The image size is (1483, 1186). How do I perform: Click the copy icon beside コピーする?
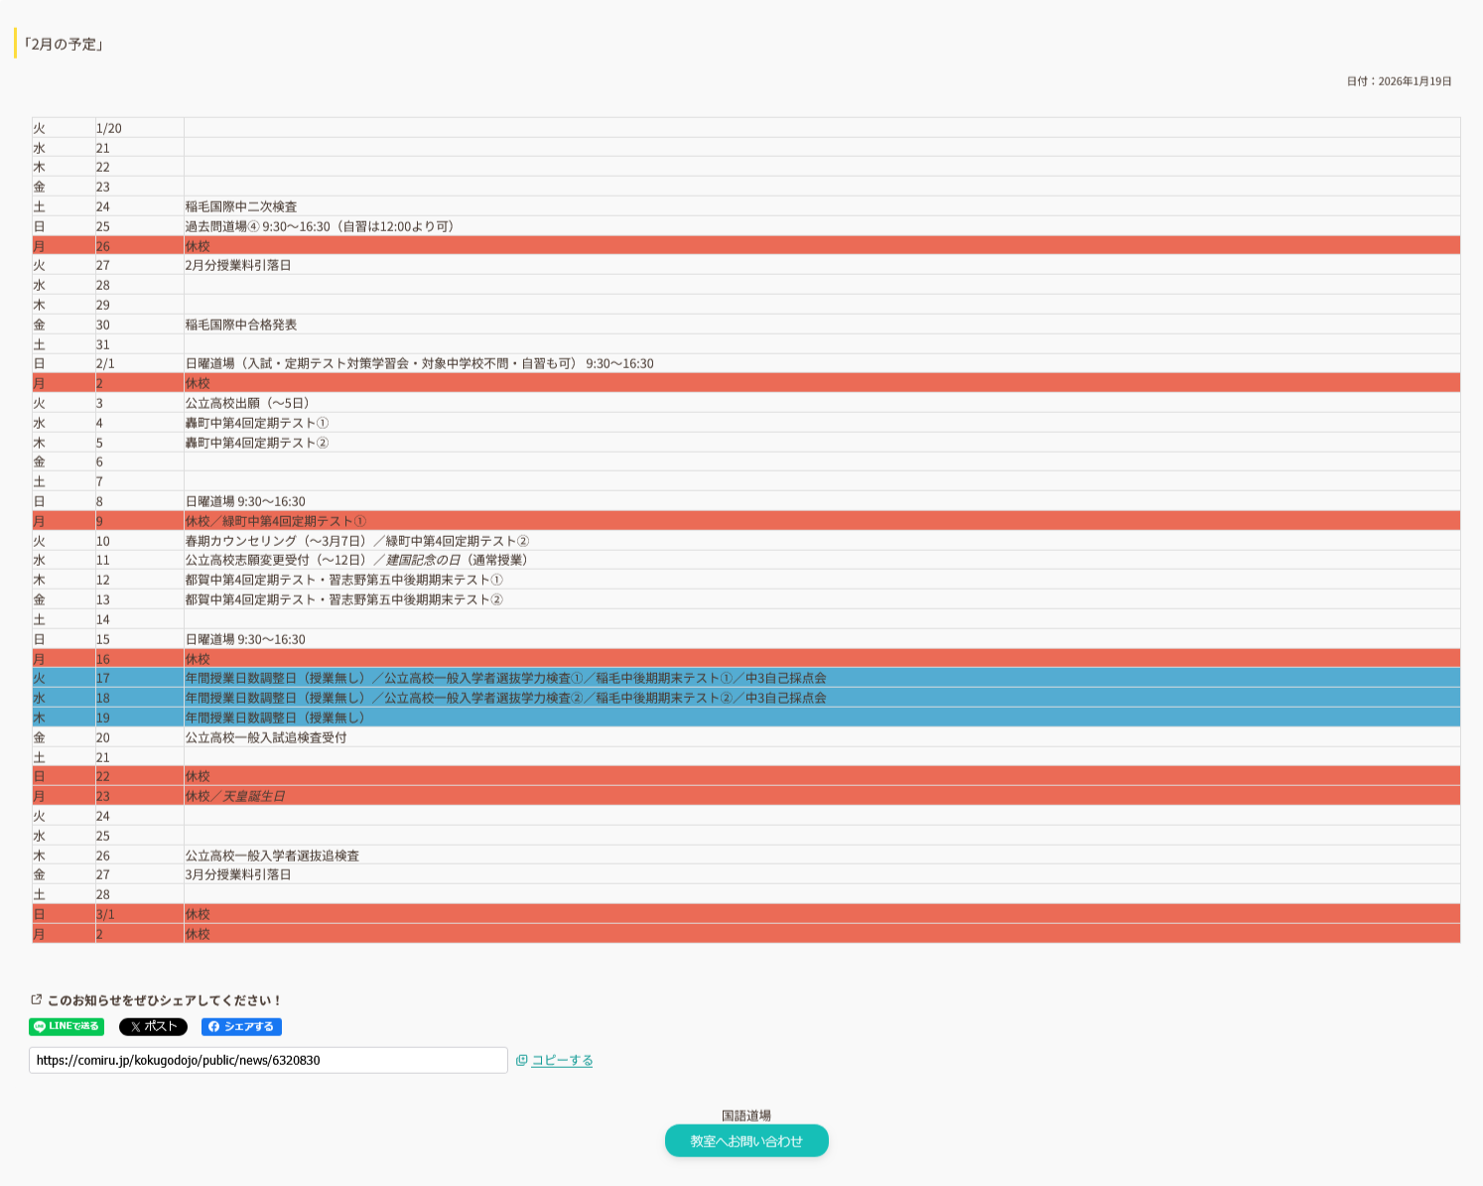click(x=521, y=1060)
